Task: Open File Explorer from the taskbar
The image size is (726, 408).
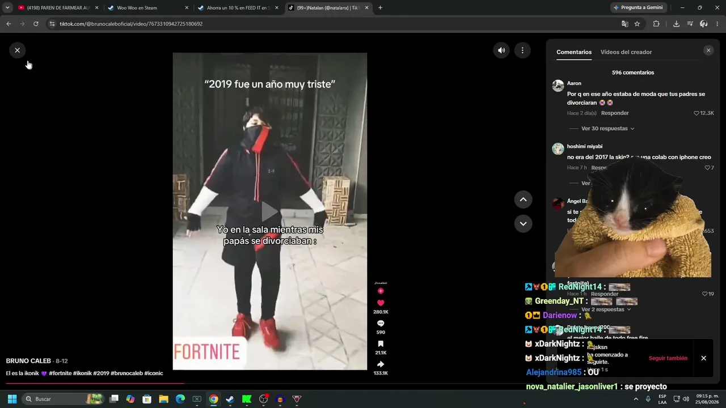Action: (x=163, y=399)
